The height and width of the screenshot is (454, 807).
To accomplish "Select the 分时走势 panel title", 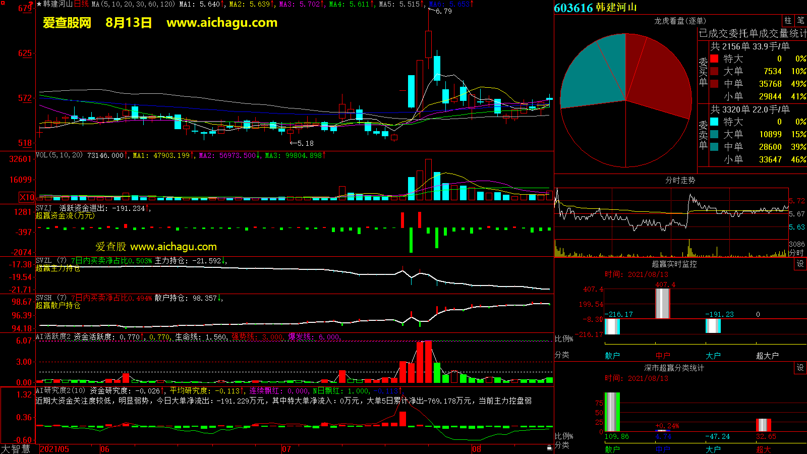I will coord(680,180).
